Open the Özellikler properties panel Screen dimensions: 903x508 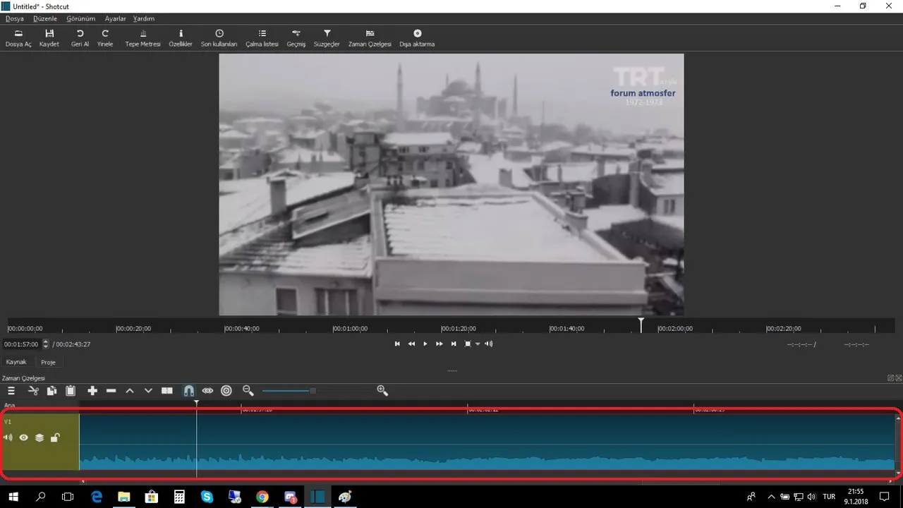[x=181, y=38]
